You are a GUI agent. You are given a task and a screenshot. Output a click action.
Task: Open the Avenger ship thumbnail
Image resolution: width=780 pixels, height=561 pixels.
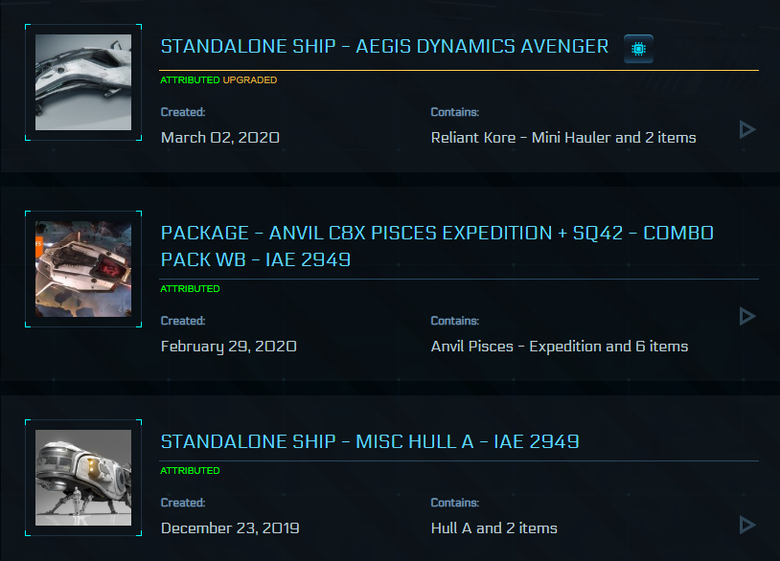tap(83, 82)
